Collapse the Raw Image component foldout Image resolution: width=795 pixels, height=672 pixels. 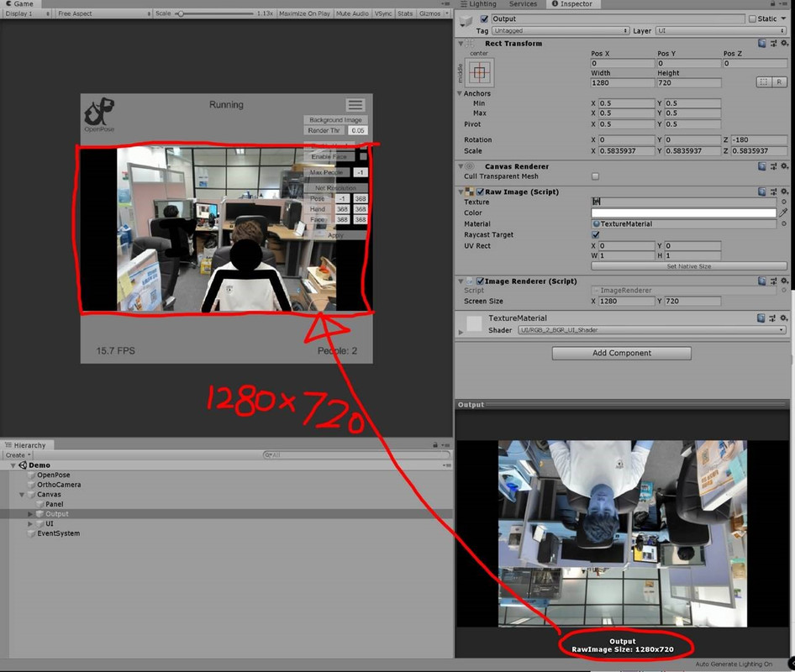461,192
